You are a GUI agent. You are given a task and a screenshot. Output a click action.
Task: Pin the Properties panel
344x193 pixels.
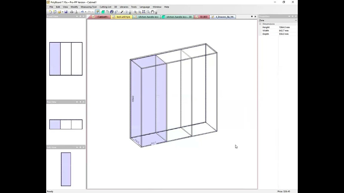click(293, 16)
